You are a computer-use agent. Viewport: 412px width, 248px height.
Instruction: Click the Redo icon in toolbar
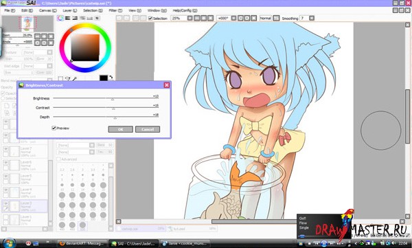(x=126, y=18)
